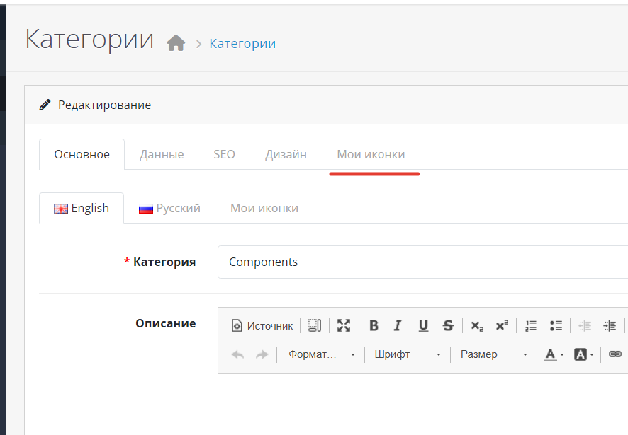The height and width of the screenshot is (435, 628).
Task: Increase indent in editor
Action: pos(610,325)
